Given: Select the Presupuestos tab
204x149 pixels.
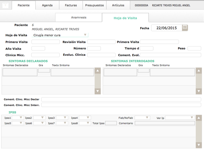Looking at the screenshot, I should (x=95, y=5).
